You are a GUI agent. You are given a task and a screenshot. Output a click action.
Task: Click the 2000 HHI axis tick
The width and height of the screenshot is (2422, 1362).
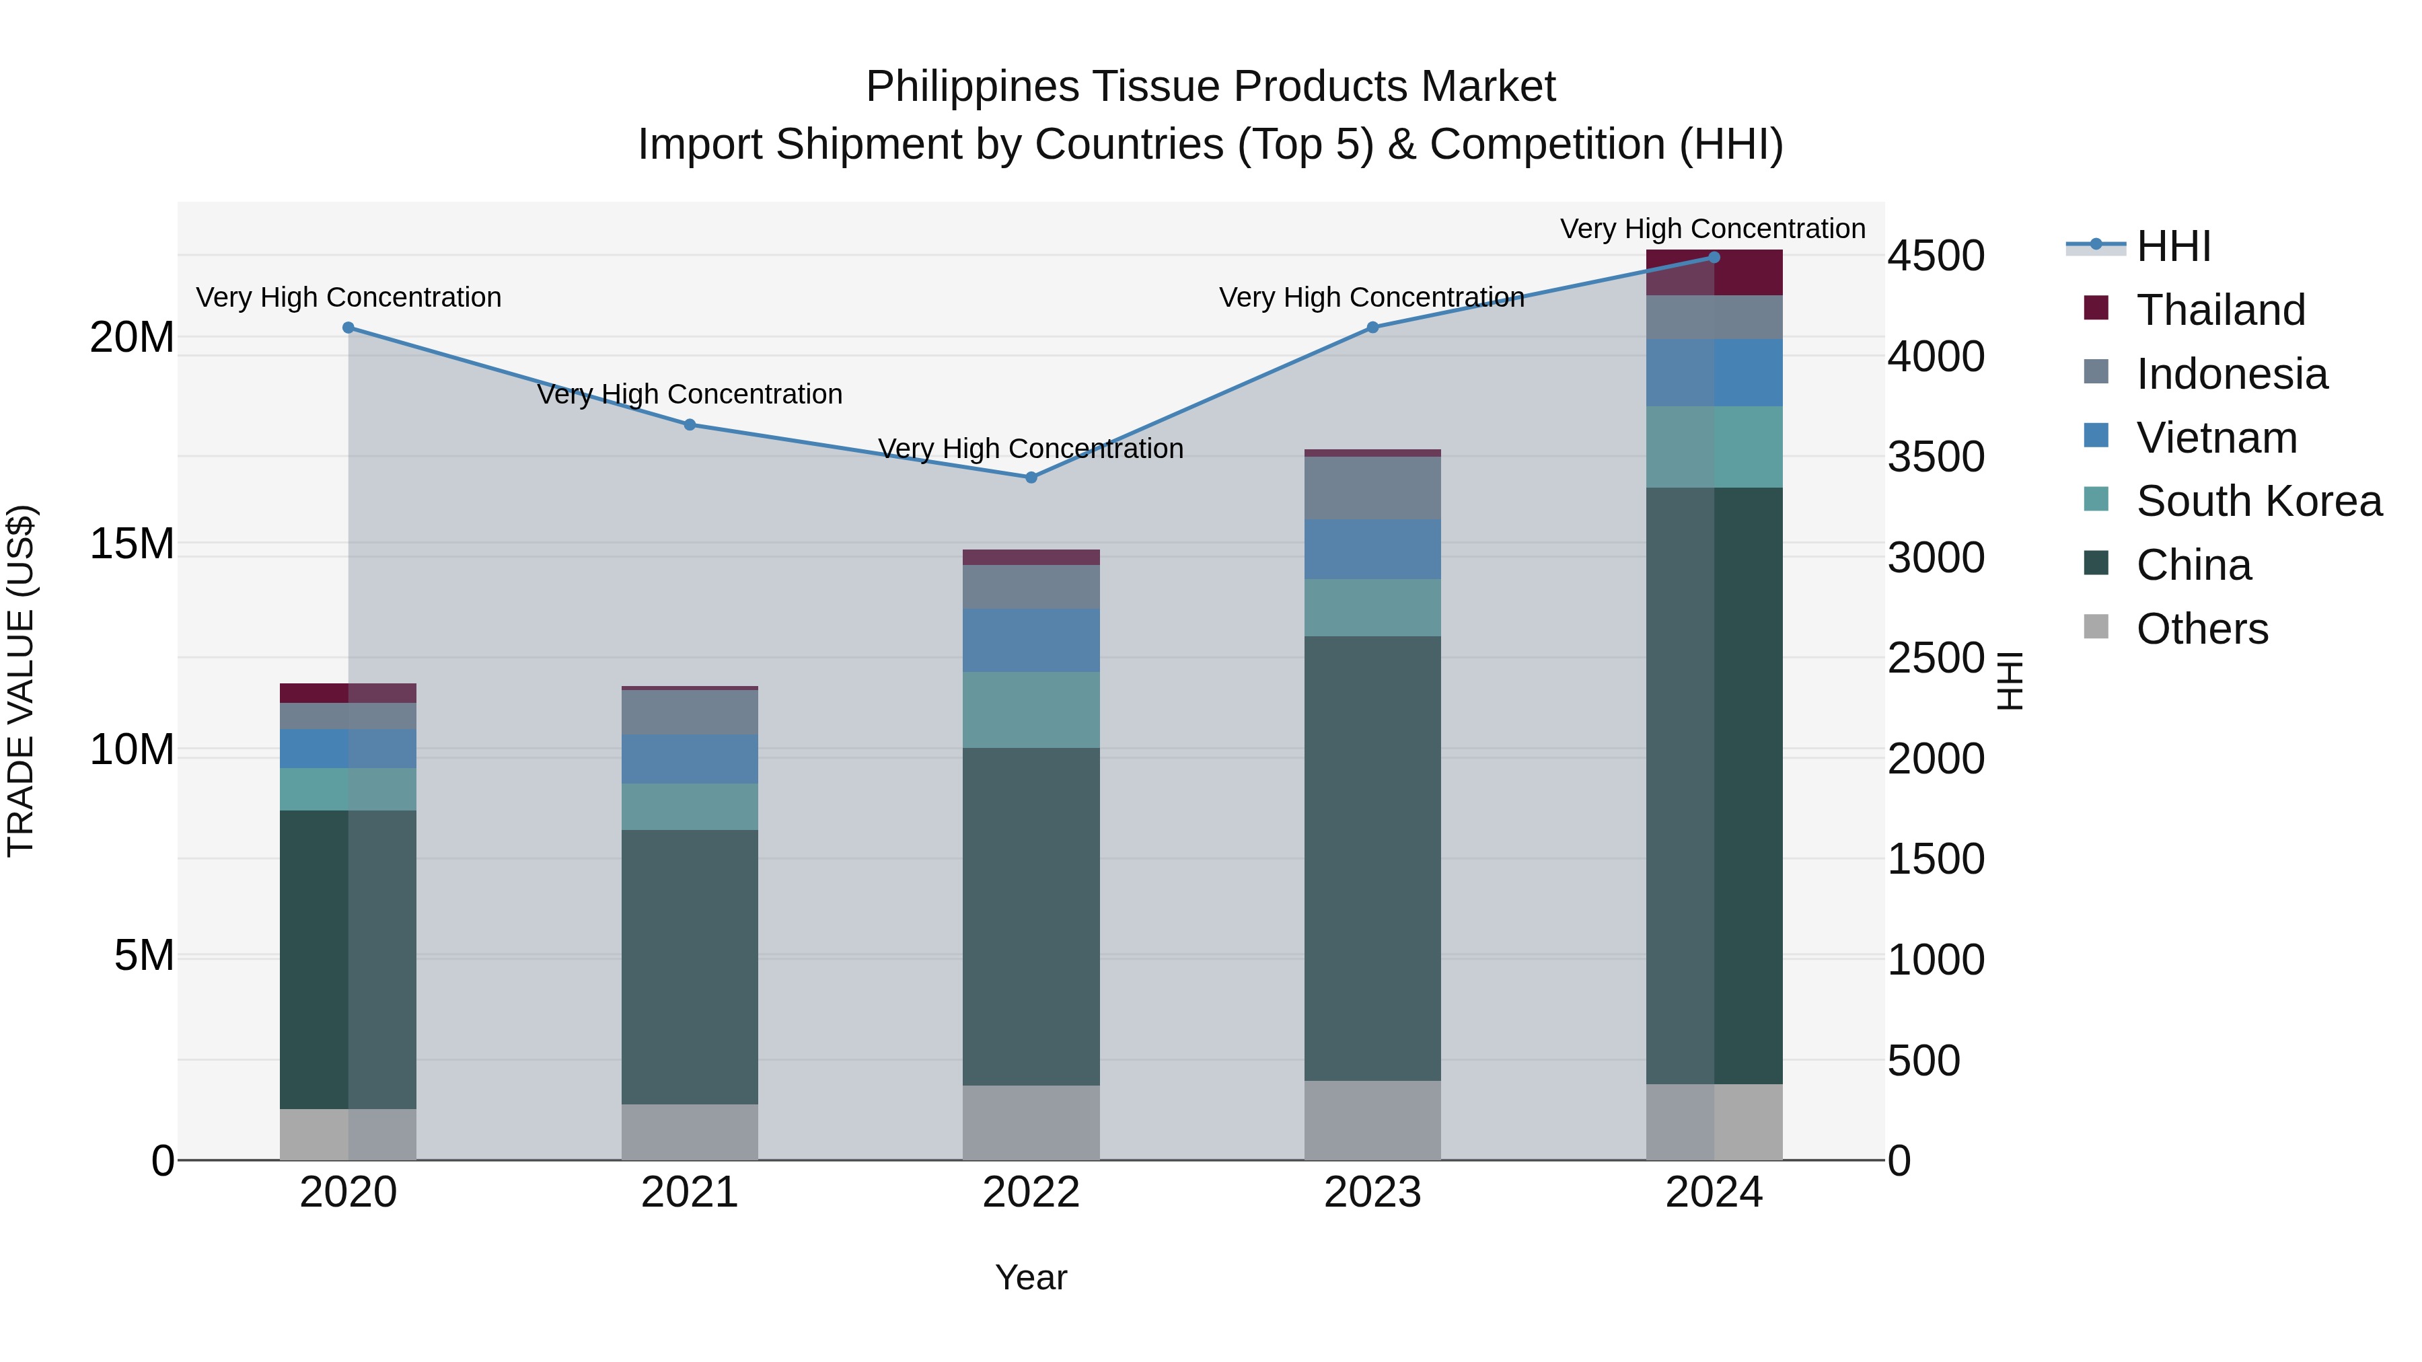pos(1936,759)
